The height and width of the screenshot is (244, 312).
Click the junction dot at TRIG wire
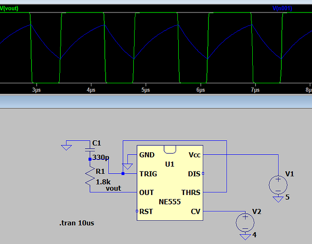[x=123, y=174]
